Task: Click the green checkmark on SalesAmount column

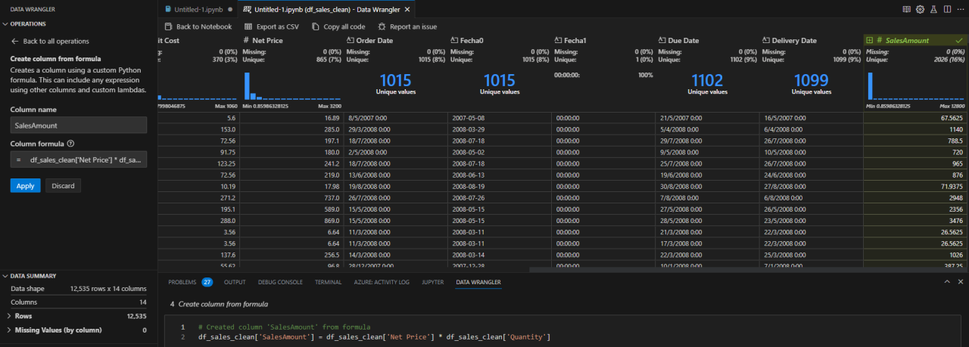Action: (959, 40)
